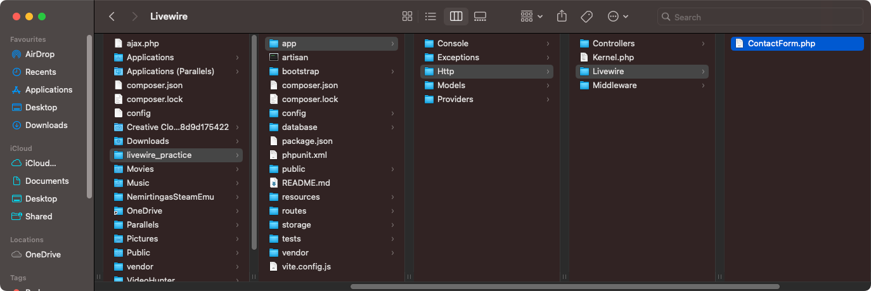Select the ContactForm.php file

781,44
